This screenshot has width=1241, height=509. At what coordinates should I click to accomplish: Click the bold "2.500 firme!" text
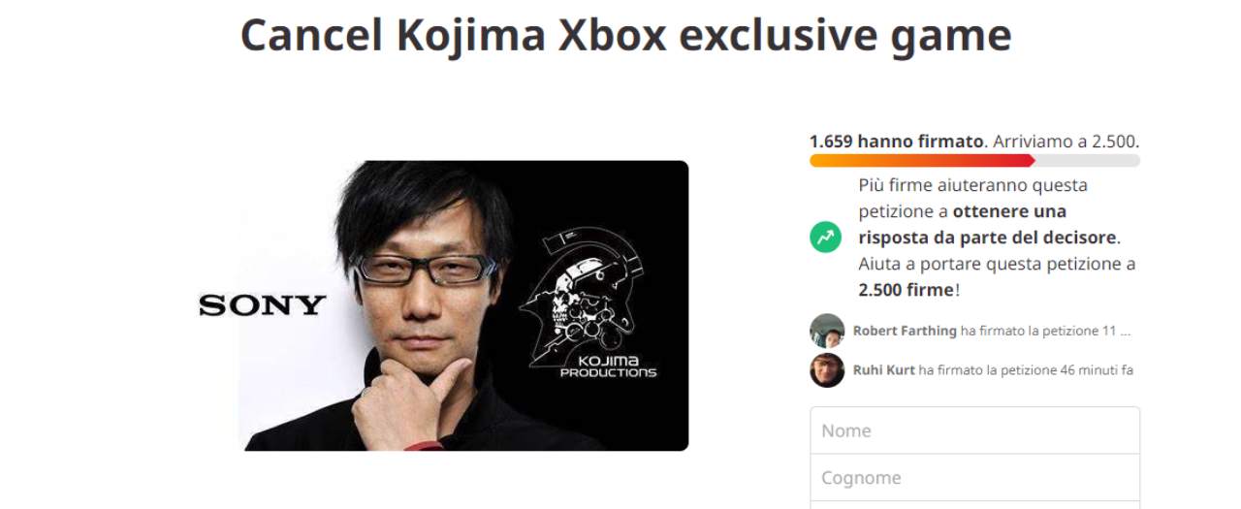pos(907,290)
